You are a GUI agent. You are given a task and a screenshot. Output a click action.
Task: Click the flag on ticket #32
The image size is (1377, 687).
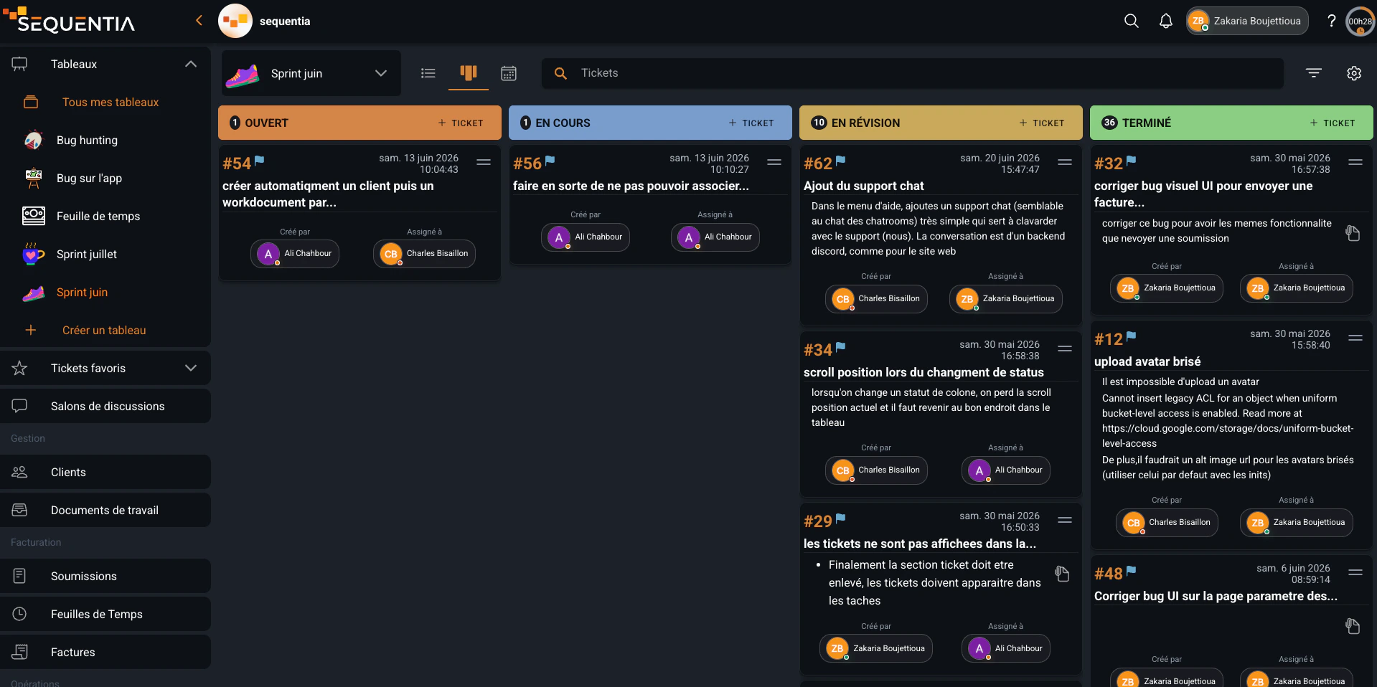[x=1132, y=161]
